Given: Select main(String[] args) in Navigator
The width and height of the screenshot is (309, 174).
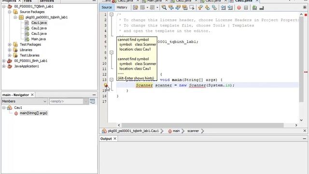Looking at the screenshot, I should (33, 113).
